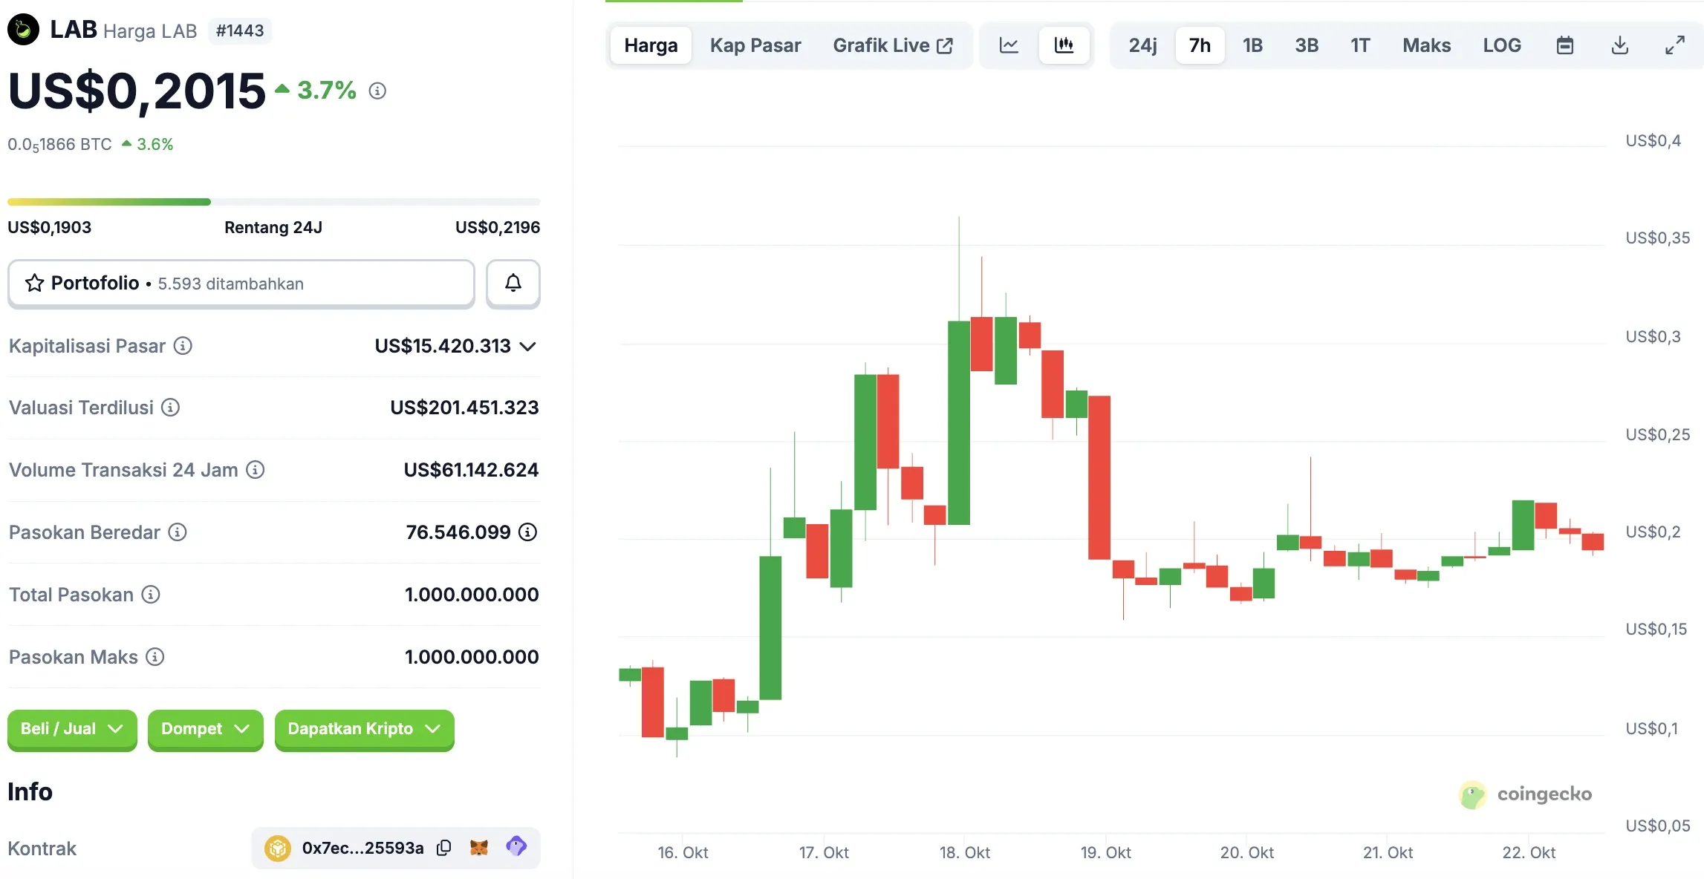Viewport: 1704px width, 879px height.
Task: Open the Dapatkan Kripto dropdown
Action: (x=363, y=729)
